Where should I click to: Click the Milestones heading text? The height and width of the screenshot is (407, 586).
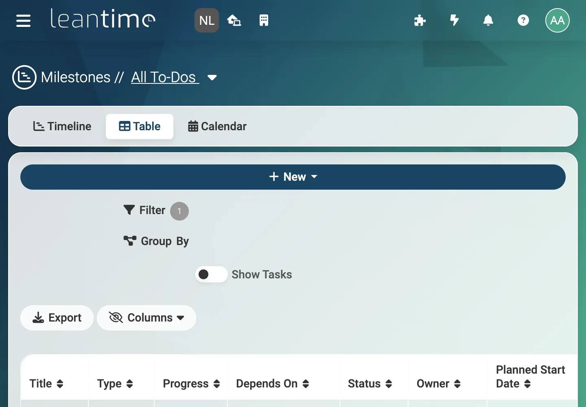coord(76,77)
